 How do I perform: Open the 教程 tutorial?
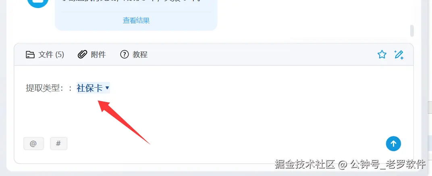(140, 55)
